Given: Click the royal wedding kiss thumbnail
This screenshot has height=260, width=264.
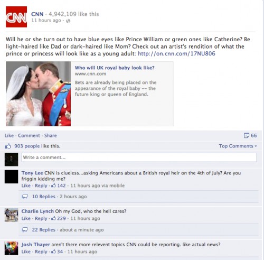Looking at the screenshot, I should click(38, 94).
